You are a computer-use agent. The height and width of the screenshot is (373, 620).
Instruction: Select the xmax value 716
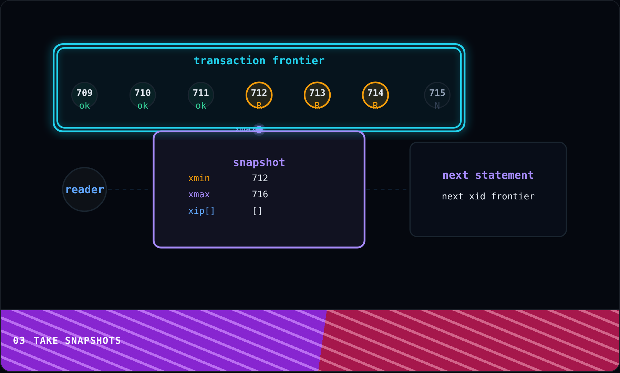click(260, 194)
